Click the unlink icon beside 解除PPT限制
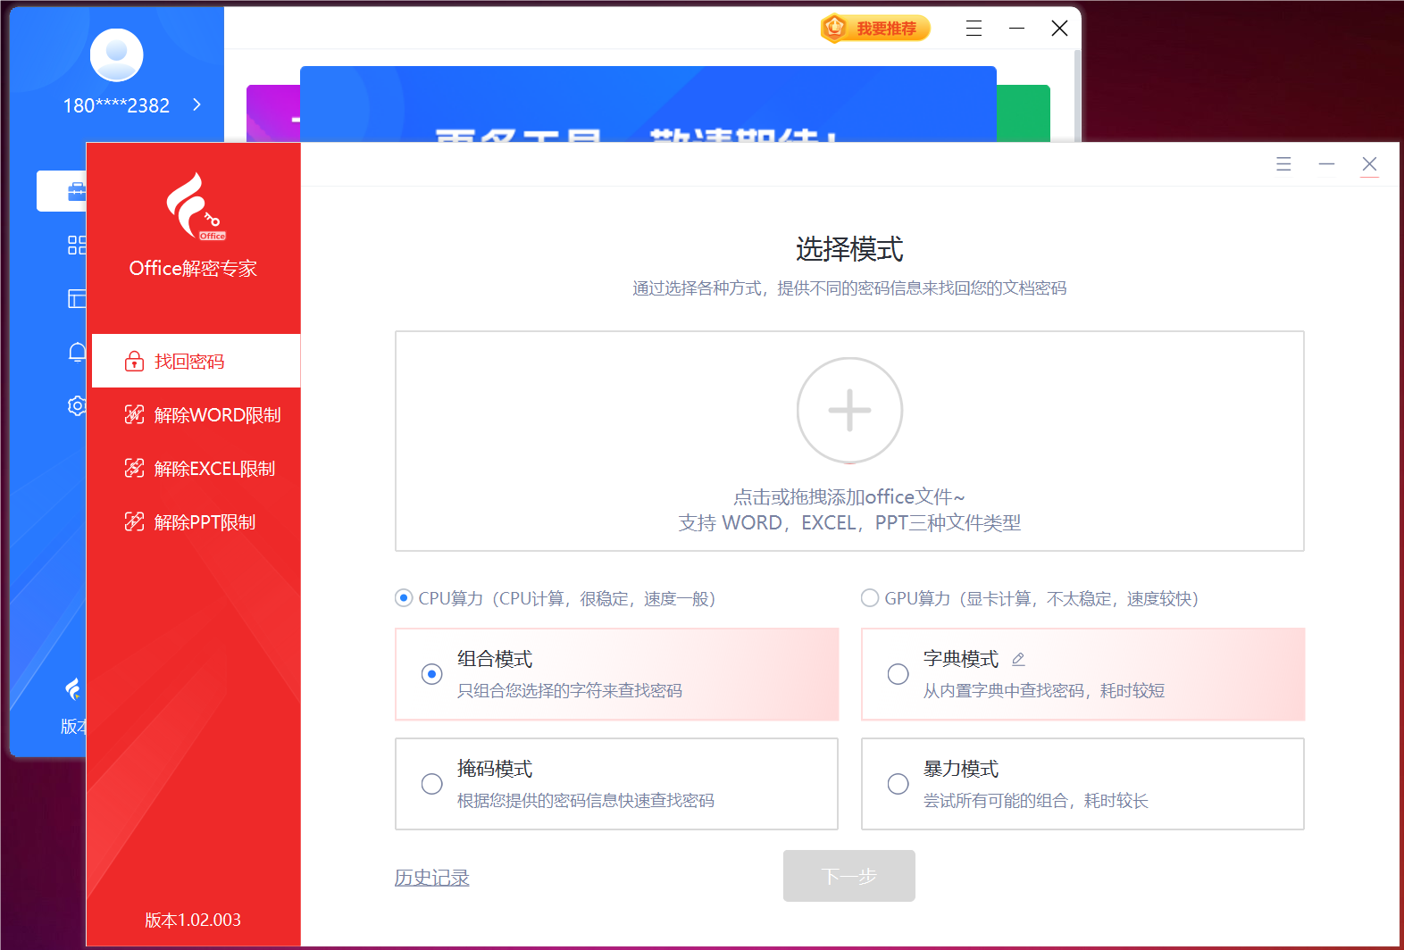The height and width of the screenshot is (950, 1404). pos(134,521)
